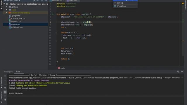Click the .github folder name
The height and width of the screenshot is (105, 187).
pyautogui.click(x=15, y=7)
